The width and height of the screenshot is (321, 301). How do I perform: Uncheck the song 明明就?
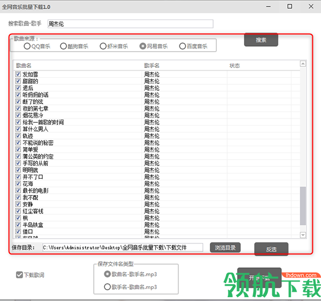pos(18,170)
